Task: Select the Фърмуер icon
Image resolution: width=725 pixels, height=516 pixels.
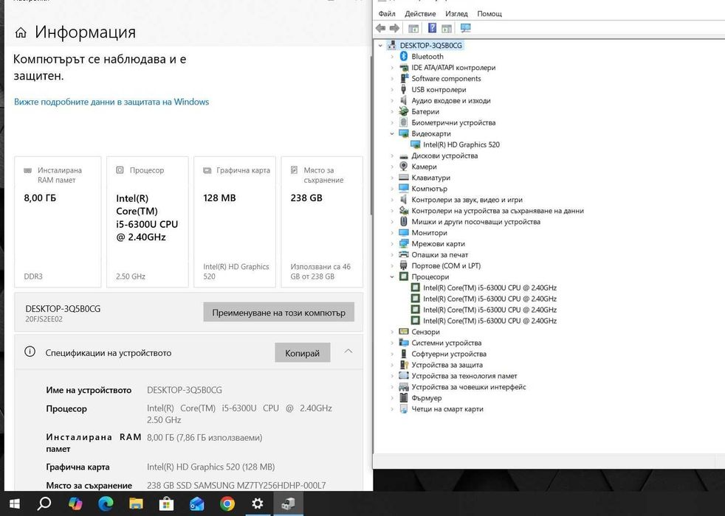Action: pyautogui.click(x=404, y=397)
